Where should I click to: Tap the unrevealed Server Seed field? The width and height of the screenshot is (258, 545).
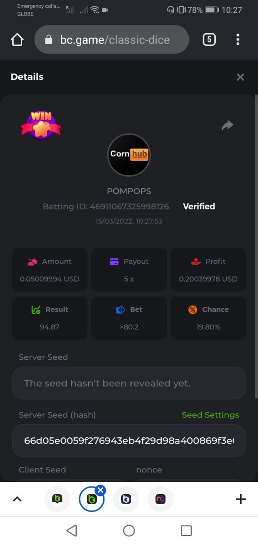(129, 383)
